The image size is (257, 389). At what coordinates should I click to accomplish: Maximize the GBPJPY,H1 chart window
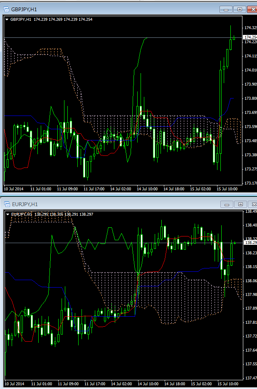(x=240, y=10)
